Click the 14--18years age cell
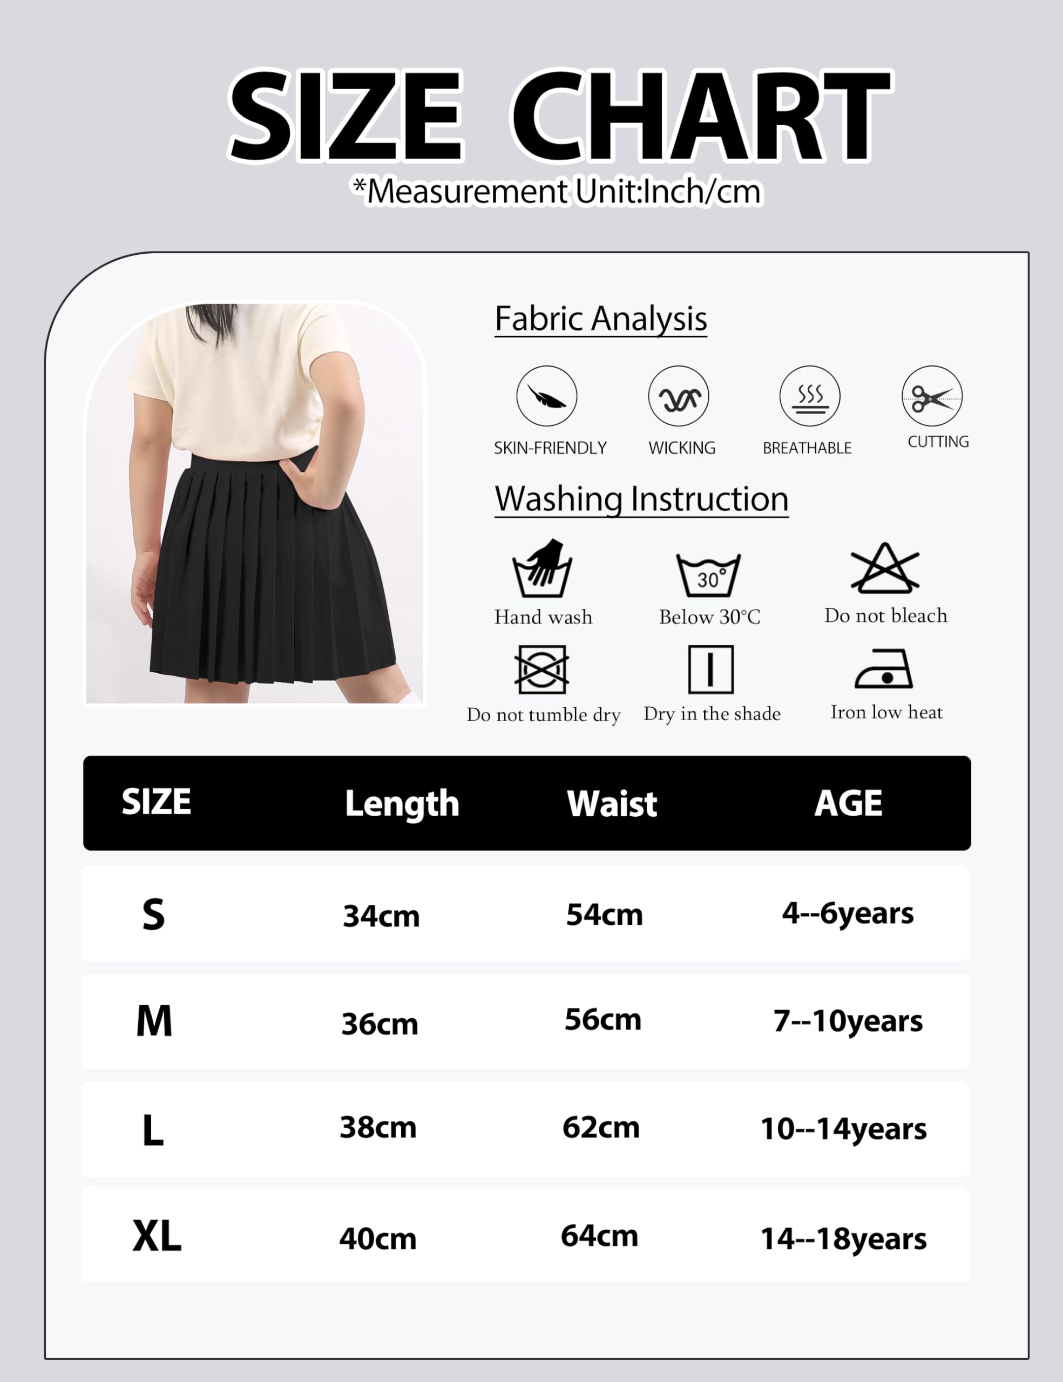This screenshot has height=1382, width=1063. (x=843, y=1239)
